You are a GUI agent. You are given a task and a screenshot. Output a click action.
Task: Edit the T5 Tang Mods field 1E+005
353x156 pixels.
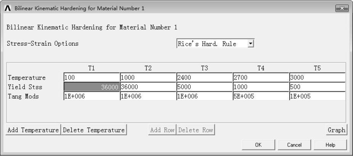click(318, 96)
